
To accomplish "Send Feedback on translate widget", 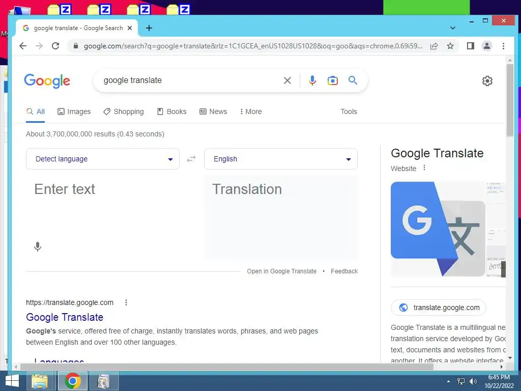I will [x=344, y=271].
